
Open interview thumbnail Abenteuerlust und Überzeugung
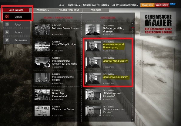93,46
